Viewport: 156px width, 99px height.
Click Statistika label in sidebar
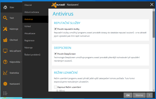14,73
